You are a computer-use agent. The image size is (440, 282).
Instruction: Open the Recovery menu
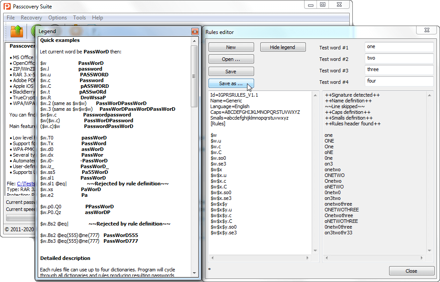click(x=31, y=18)
